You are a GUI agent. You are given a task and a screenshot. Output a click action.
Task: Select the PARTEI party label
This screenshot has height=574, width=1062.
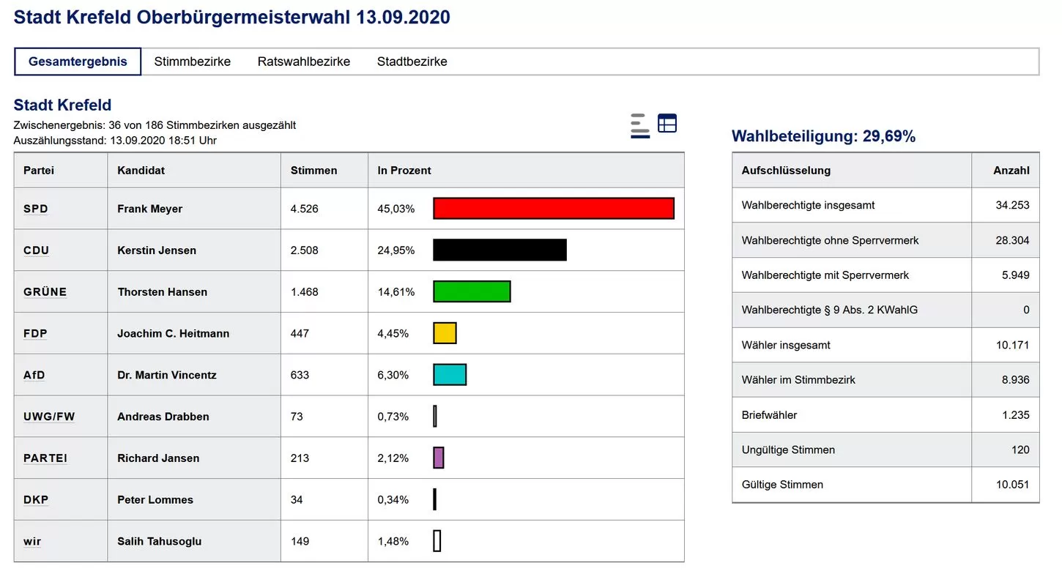45,458
